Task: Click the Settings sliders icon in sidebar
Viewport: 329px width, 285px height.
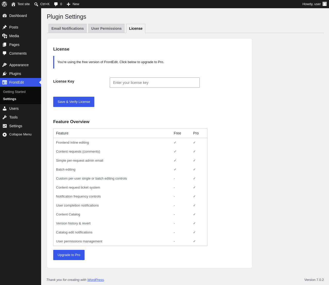Action: 5,126
